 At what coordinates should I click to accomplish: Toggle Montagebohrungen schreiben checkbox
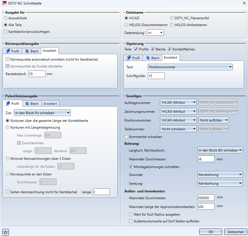pyautogui.click(x=131, y=167)
